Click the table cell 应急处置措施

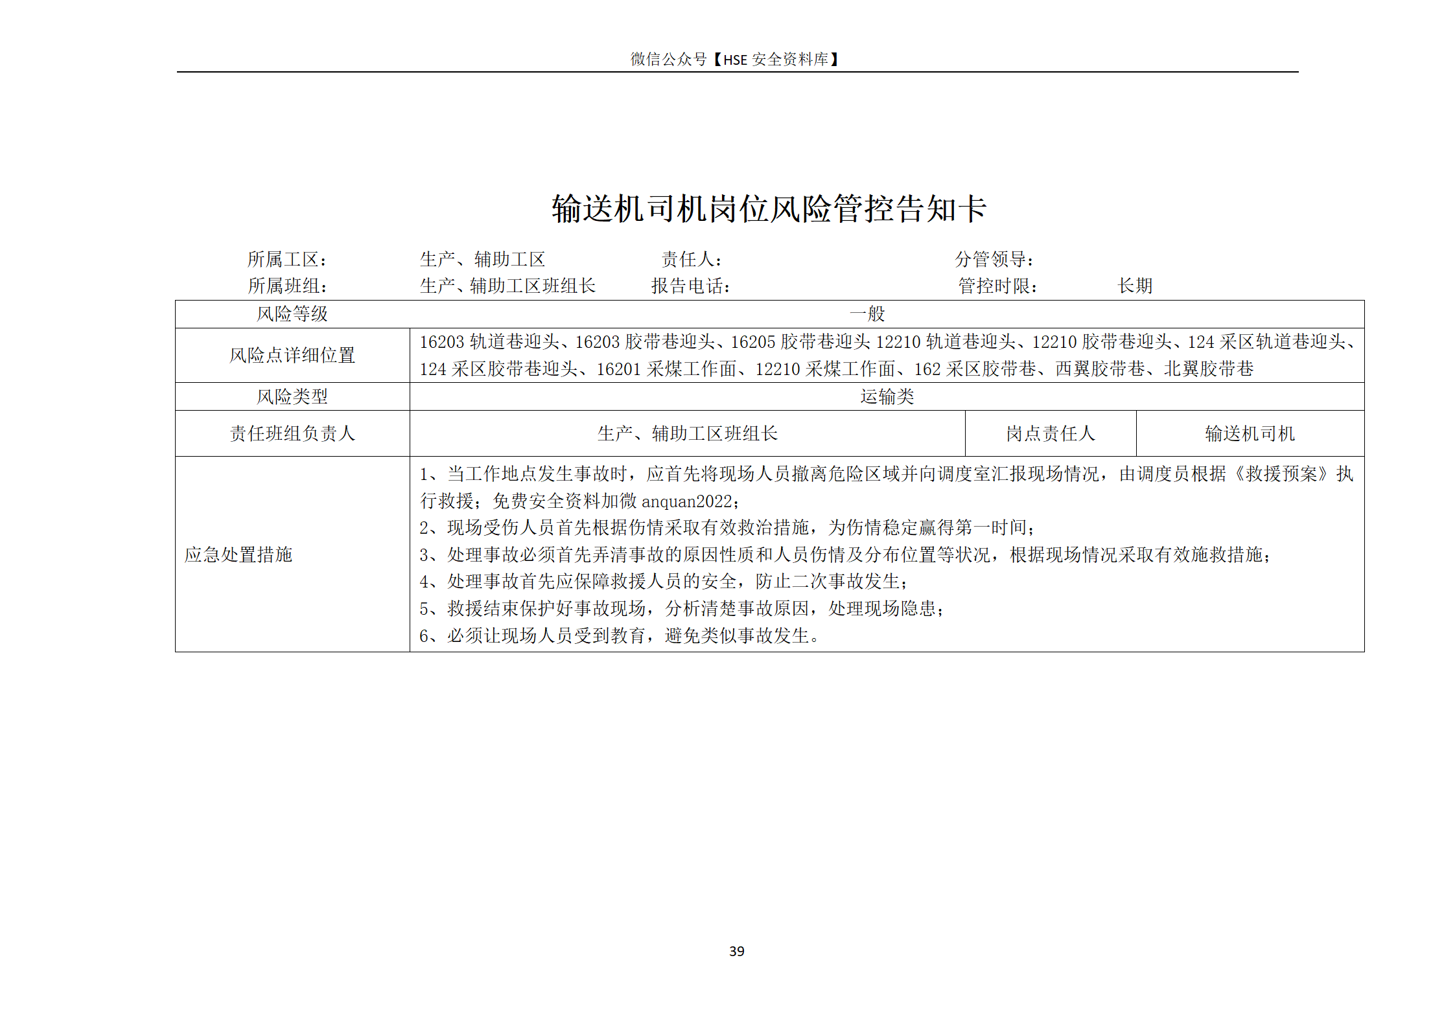292,554
